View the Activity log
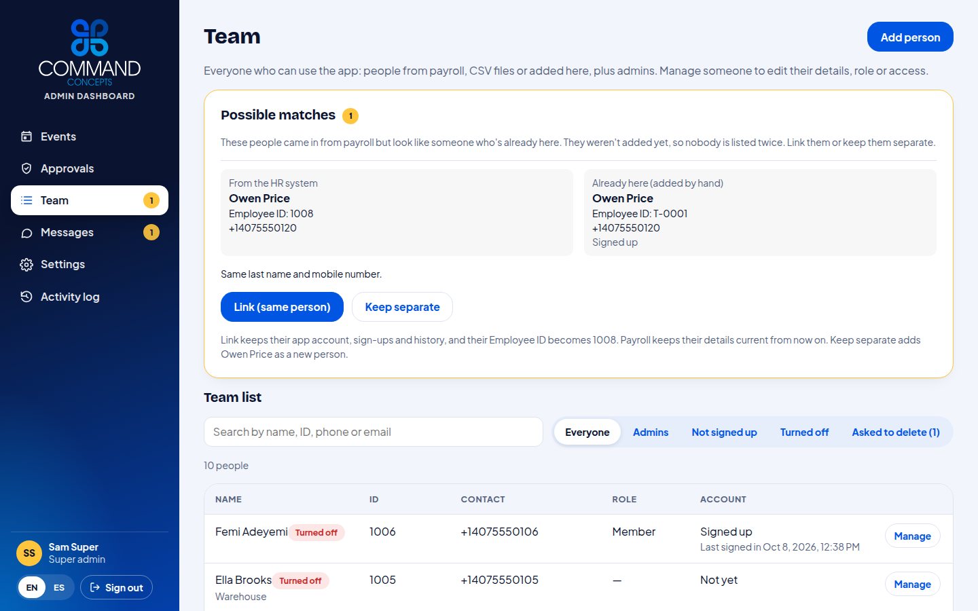Image resolution: width=978 pixels, height=611 pixels. tap(90, 297)
